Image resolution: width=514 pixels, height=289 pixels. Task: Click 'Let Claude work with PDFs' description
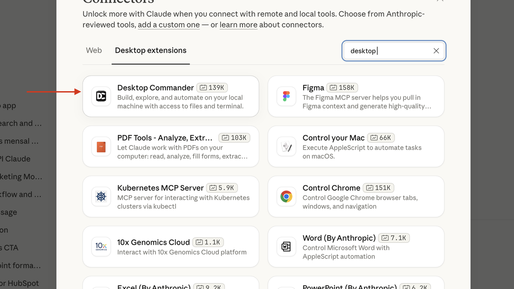182,152
